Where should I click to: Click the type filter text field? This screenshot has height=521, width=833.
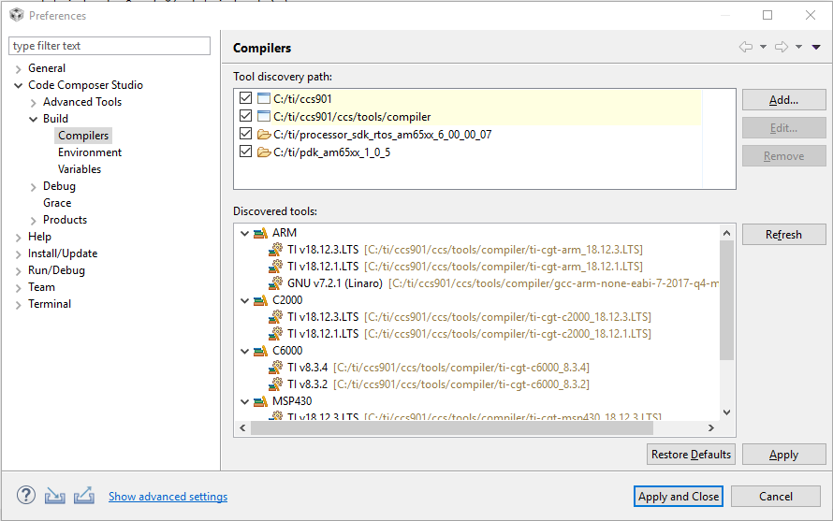pos(110,46)
